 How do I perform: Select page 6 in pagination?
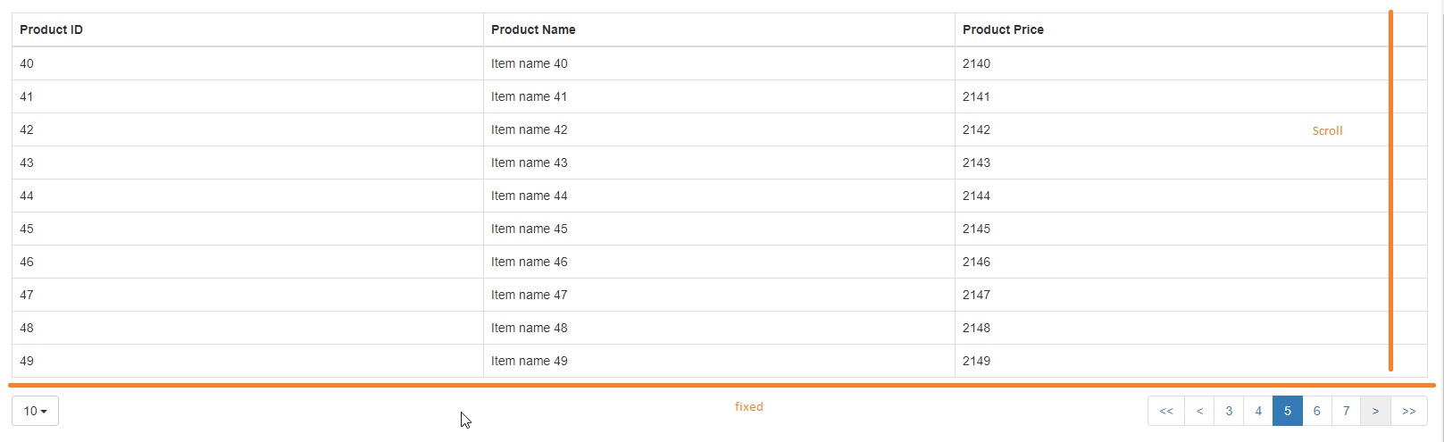pos(1317,411)
